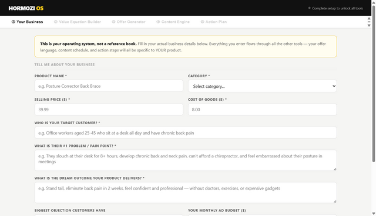Screen dimensions: 376x216
Task: Click the 'BIGGEST OBJECTION CUSTOMERS HAVE' label
Action: pos(70,211)
